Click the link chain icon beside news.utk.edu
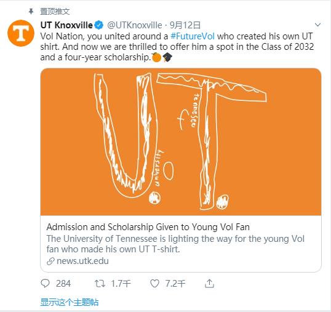This screenshot has height=312, width=331. [x=50, y=262]
